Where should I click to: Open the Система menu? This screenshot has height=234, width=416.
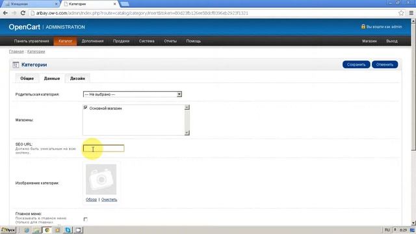pyautogui.click(x=147, y=41)
